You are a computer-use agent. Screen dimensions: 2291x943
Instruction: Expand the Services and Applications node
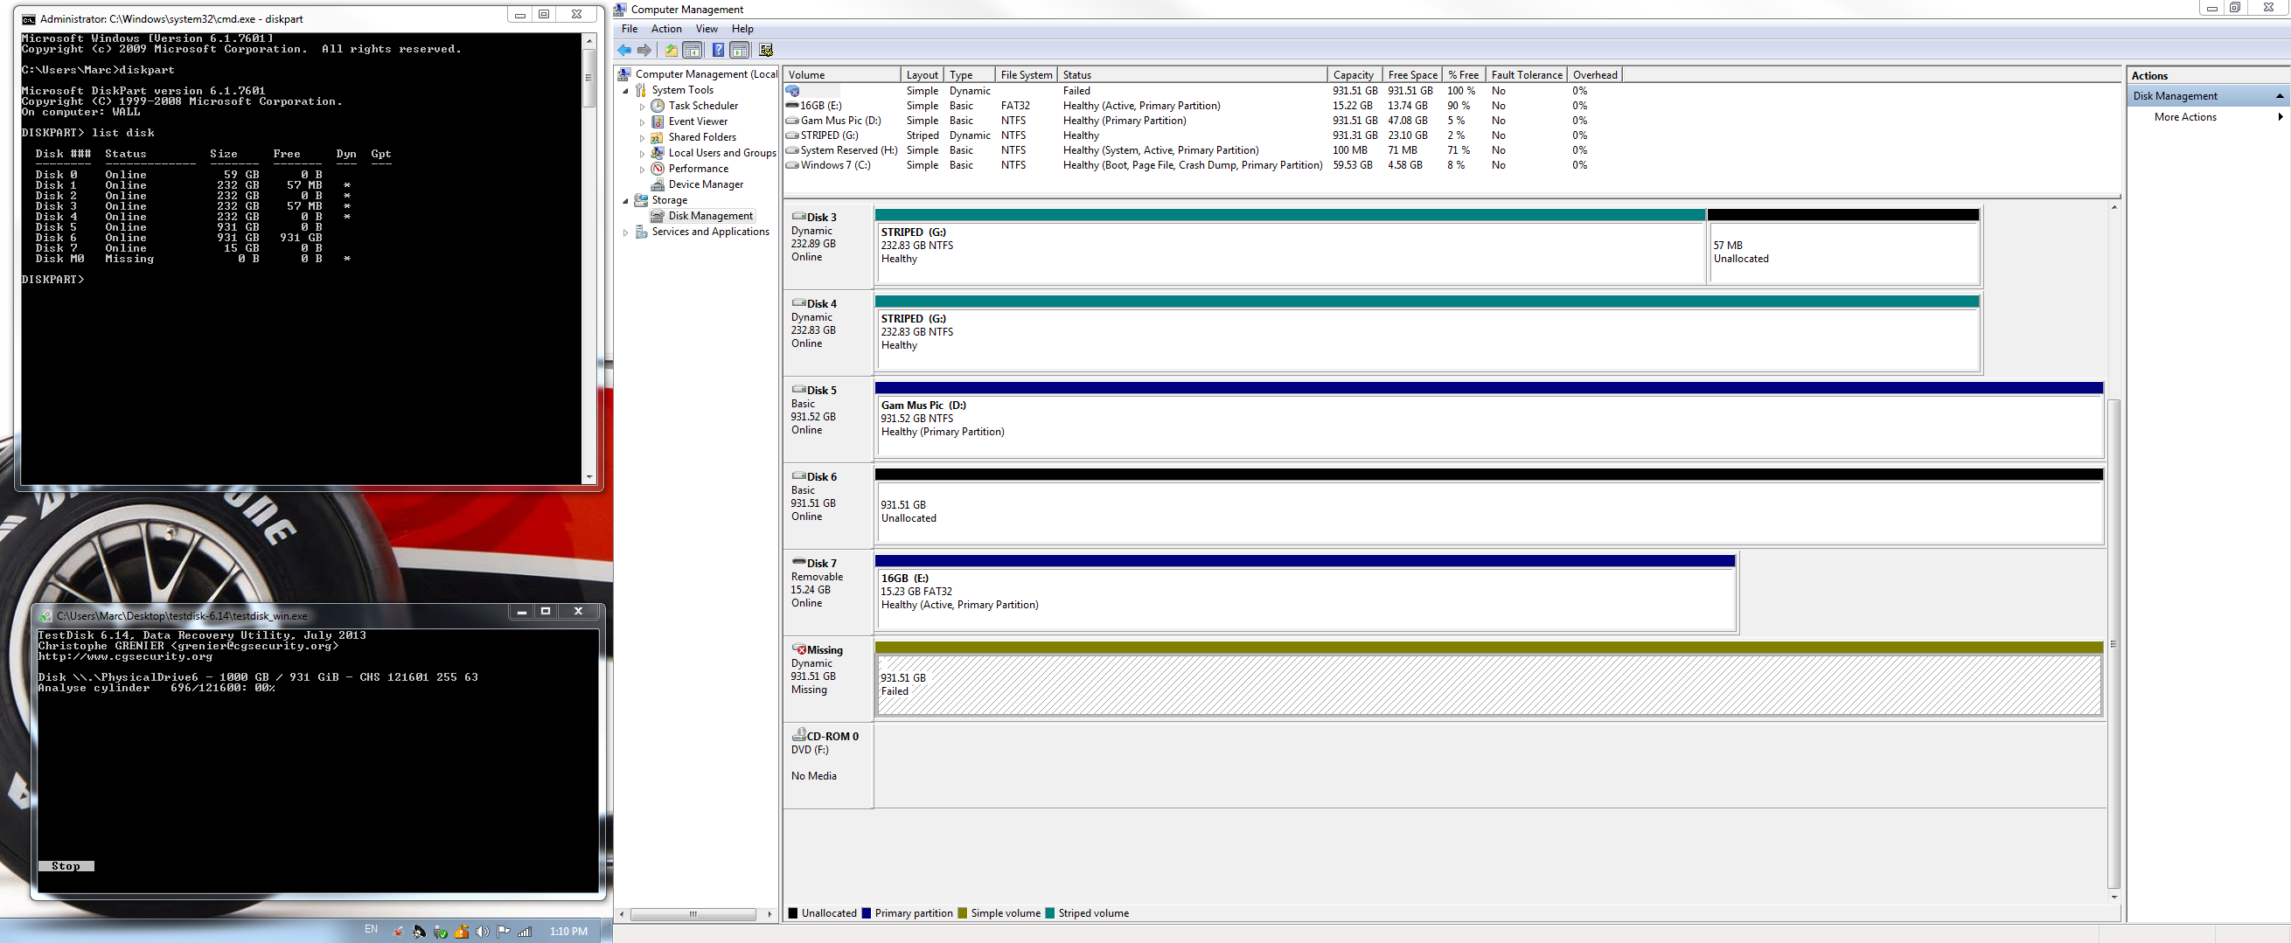pyautogui.click(x=626, y=232)
